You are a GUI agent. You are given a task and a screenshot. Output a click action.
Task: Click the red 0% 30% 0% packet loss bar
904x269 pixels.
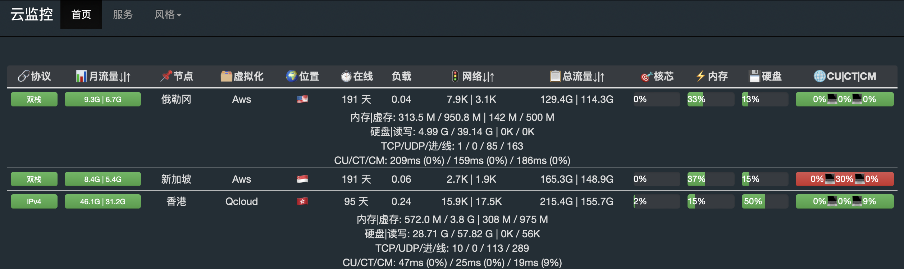(845, 179)
